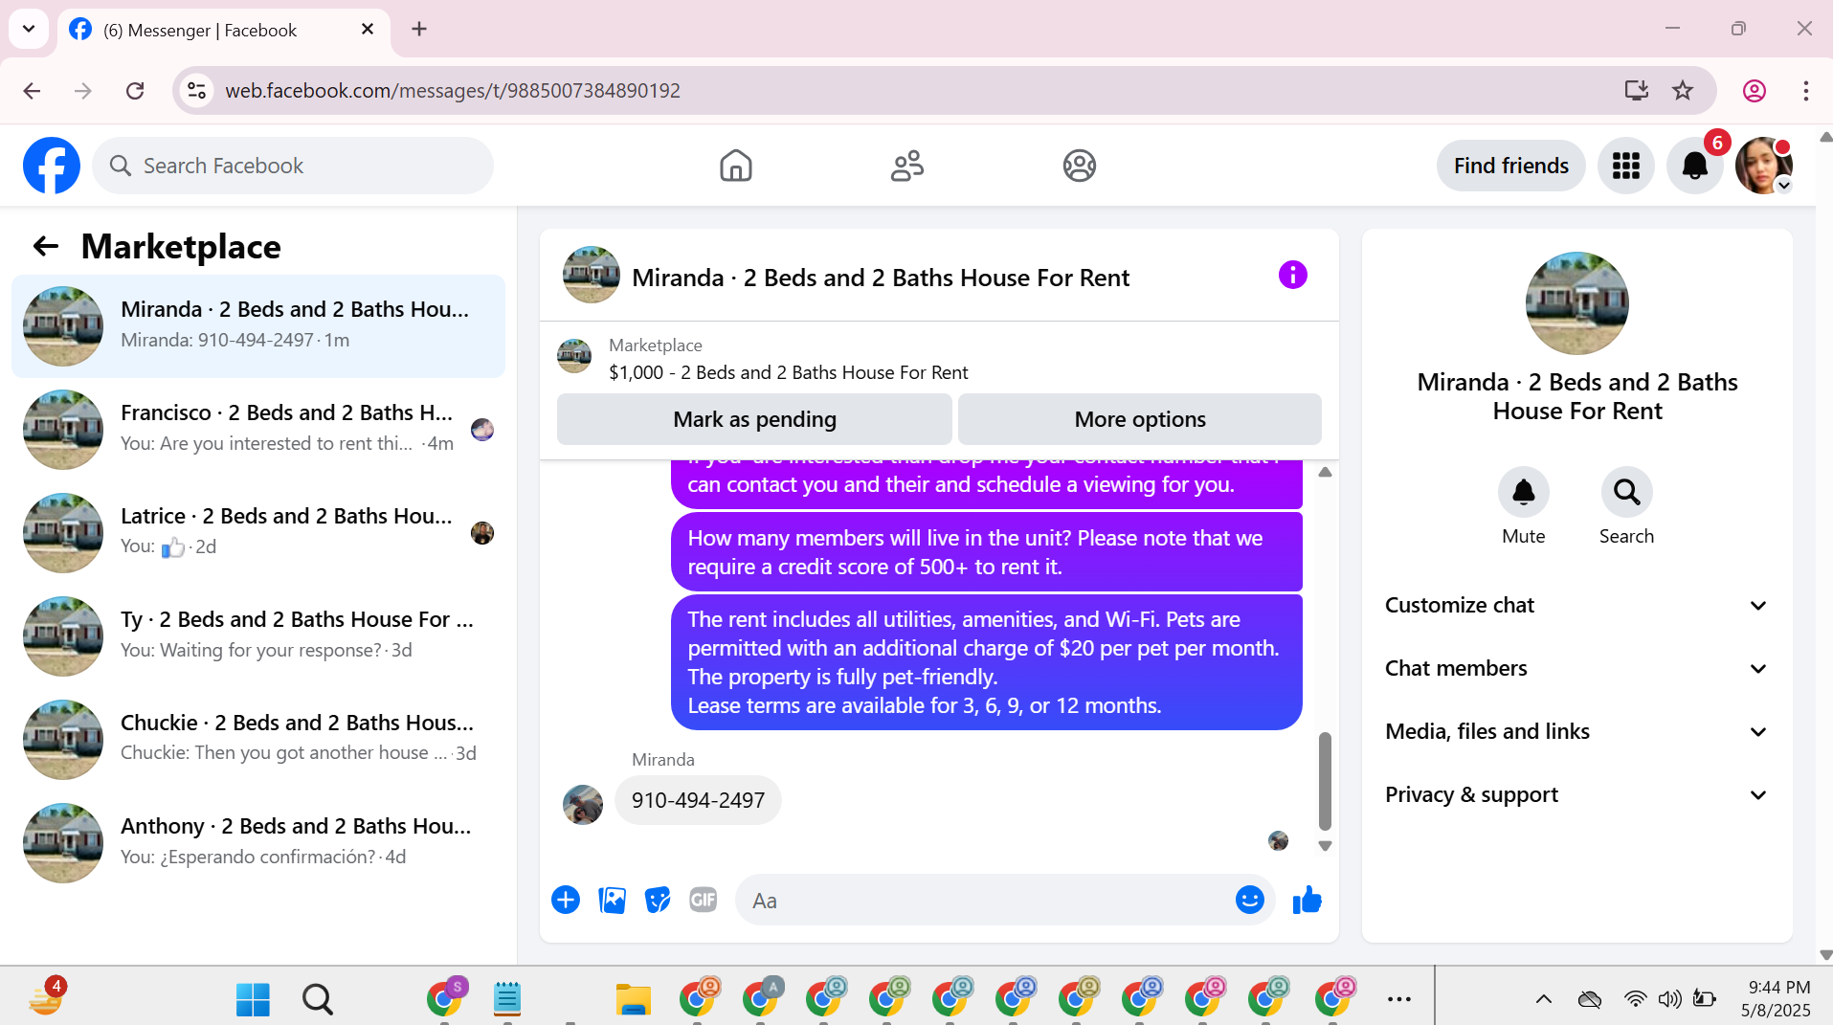Viewport: 1833px width, 1025px height.
Task: View site information icon in address bar
Action: 197,91
